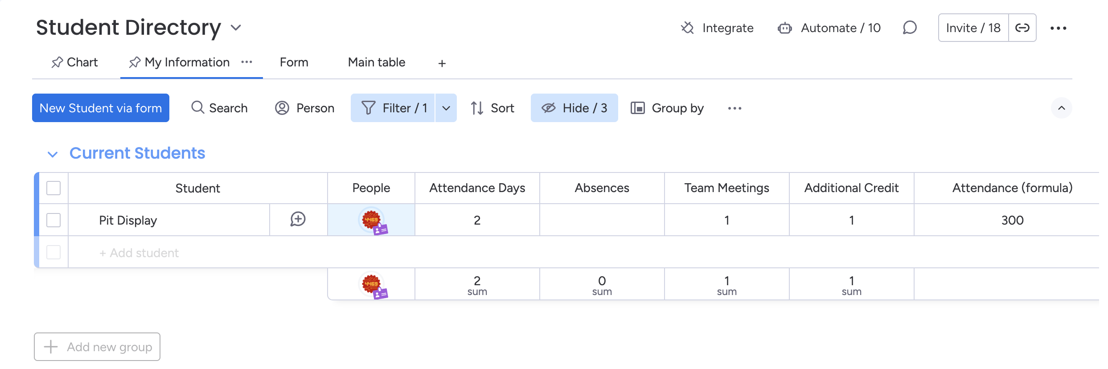Tick the Pit Display row checkbox
1108x369 pixels.
[x=53, y=220]
